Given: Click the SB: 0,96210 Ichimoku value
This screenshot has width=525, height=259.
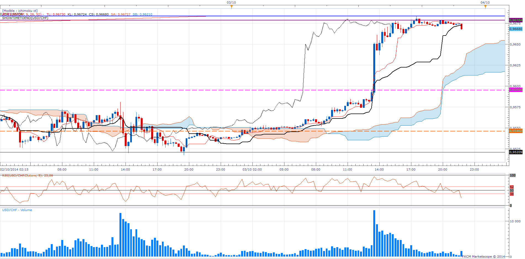Looking at the screenshot, I should coord(142,14).
